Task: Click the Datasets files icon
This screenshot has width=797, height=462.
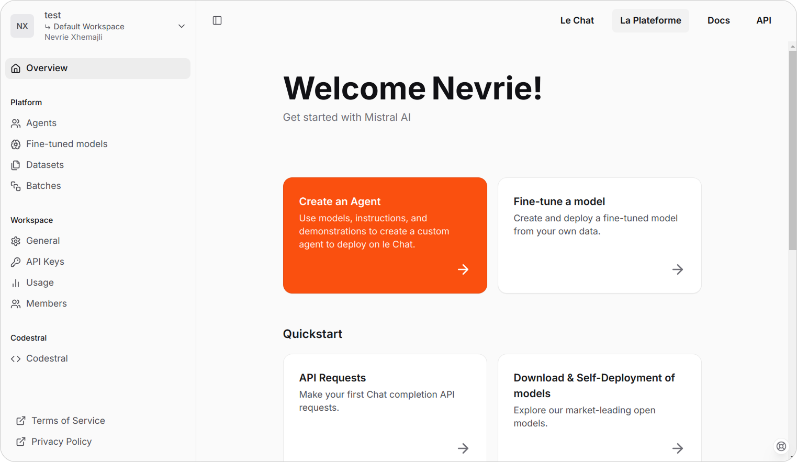Action: pyautogui.click(x=16, y=165)
